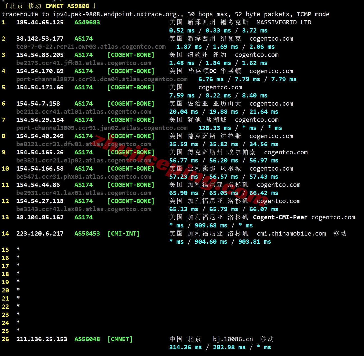Click hostname be5471.ccr31.phx01.atlas.cogentco.com

(84, 177)
